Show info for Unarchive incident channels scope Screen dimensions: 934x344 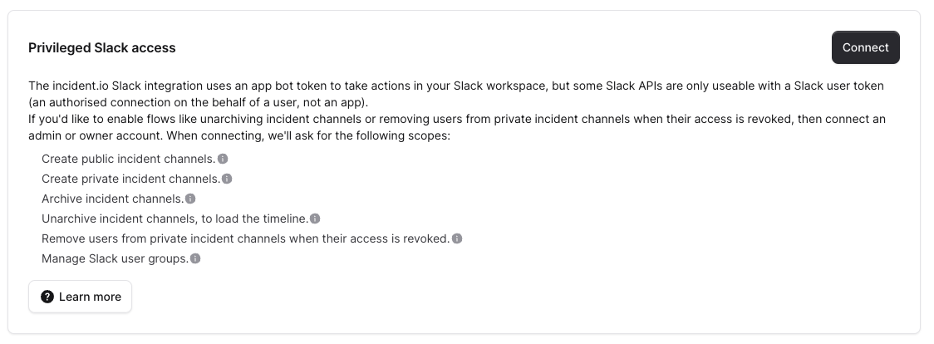[315, 219]
